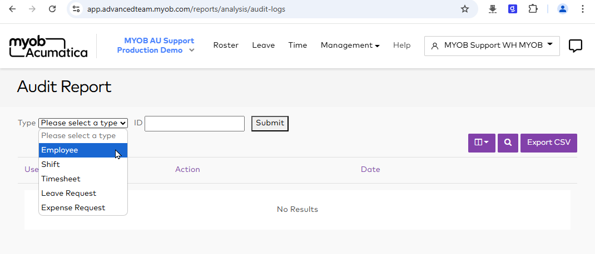Viewport: 595px width, 254px height.
Task: Open the browser extensions puzzle icon
Action: (x=533, y=9)
